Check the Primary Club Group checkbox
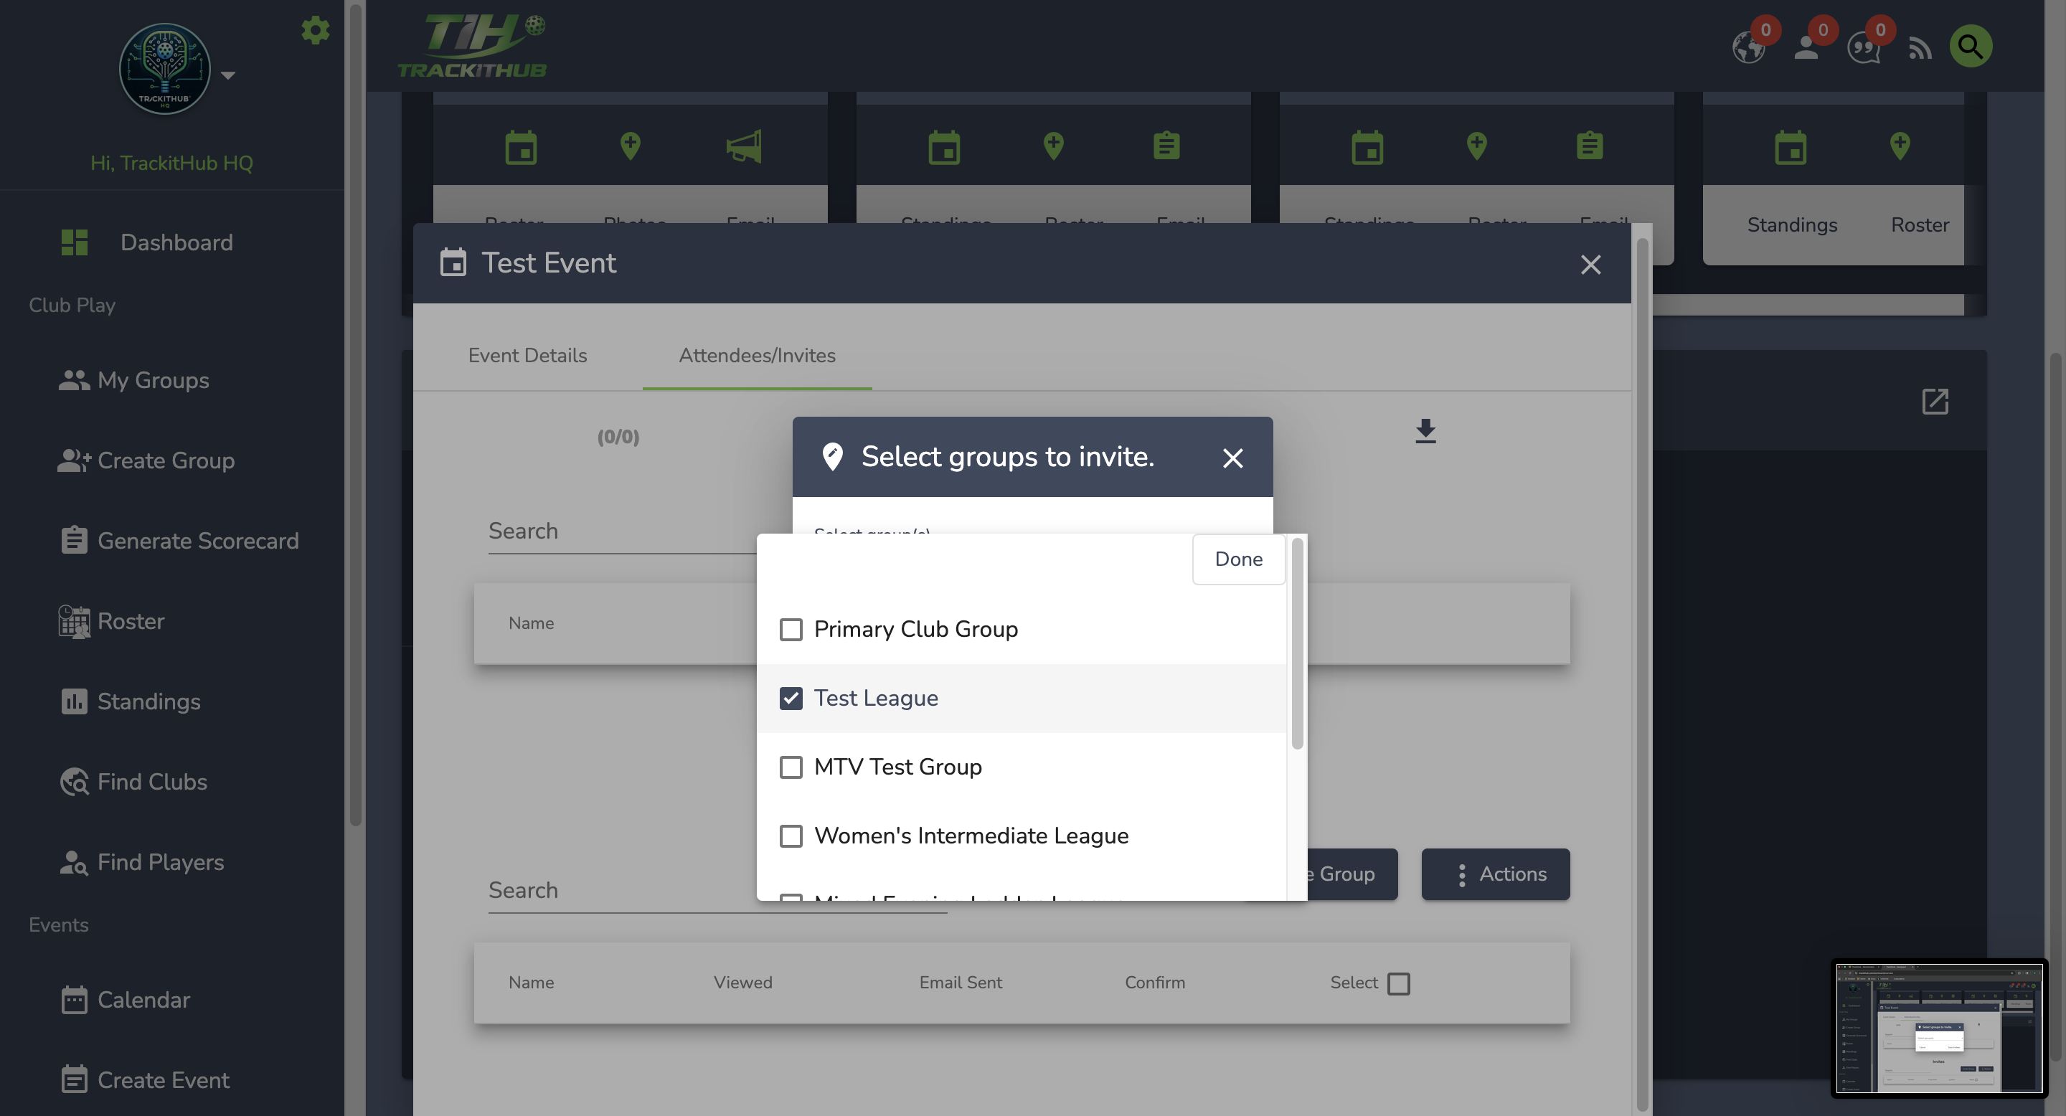2066x1116 pixels. point(791,629)
